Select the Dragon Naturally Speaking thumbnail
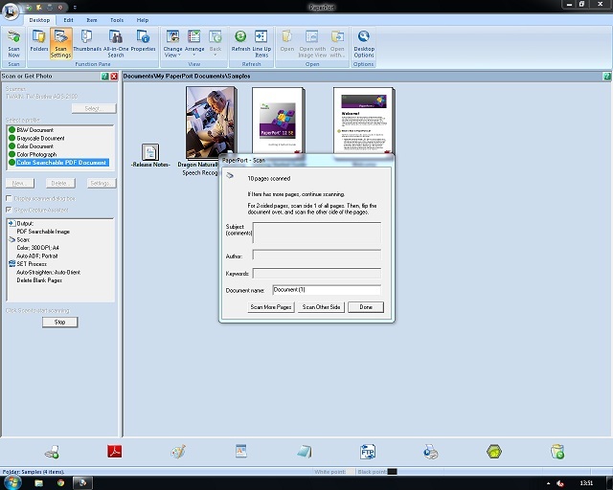This screenshot has width=613, height=490. point(211,122)
